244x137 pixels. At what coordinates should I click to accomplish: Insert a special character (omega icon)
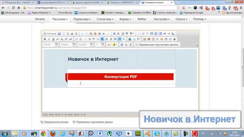point(166,39)
